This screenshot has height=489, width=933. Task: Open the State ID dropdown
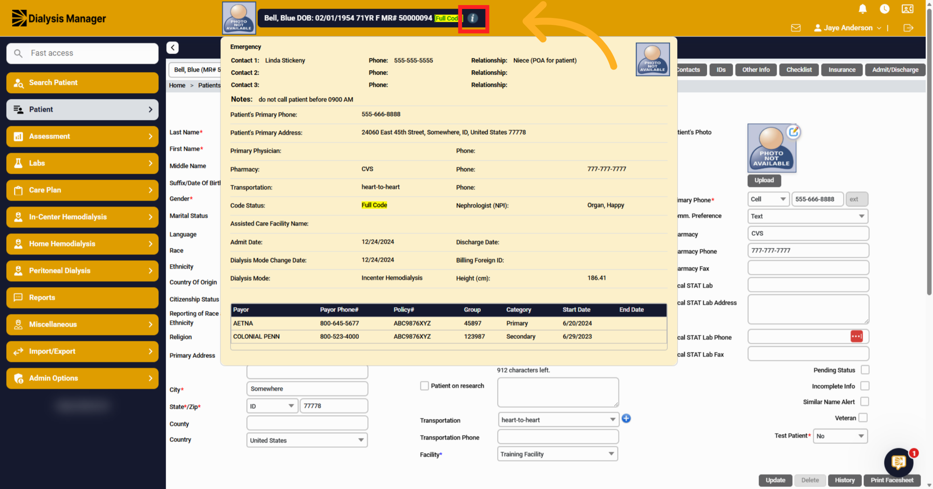tap(272, 406)
